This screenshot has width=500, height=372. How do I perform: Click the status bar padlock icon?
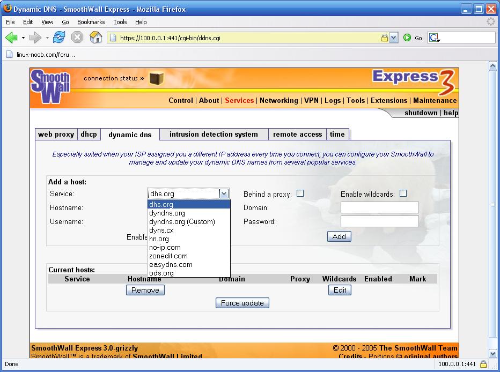point(483,364)
